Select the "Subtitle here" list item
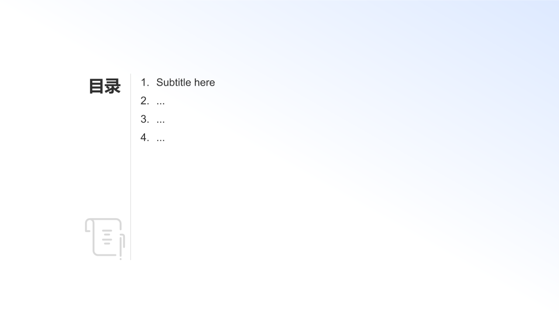Screen dimensions: 559x314 [x=186, y=82]
